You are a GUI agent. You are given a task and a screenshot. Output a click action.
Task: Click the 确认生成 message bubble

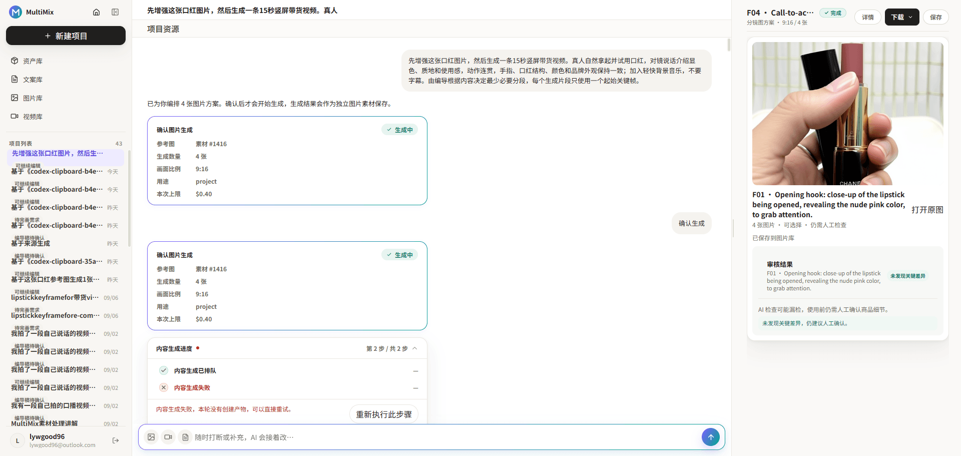692,223
